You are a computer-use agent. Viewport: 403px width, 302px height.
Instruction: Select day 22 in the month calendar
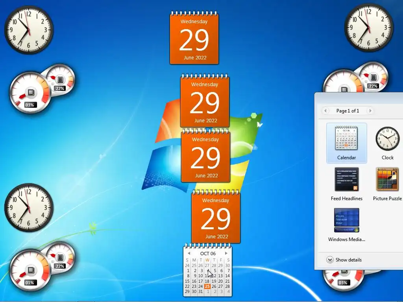(x=187, y=286)
